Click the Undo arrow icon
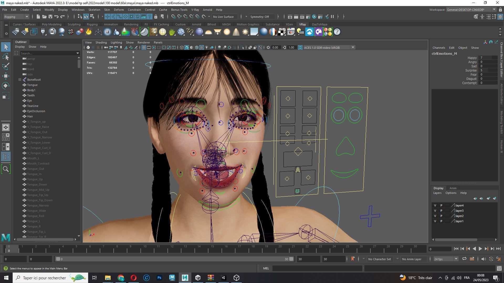 [56, 17]
